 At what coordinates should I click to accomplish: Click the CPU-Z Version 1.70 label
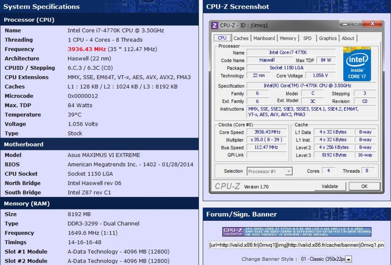(x=256, y=187)
